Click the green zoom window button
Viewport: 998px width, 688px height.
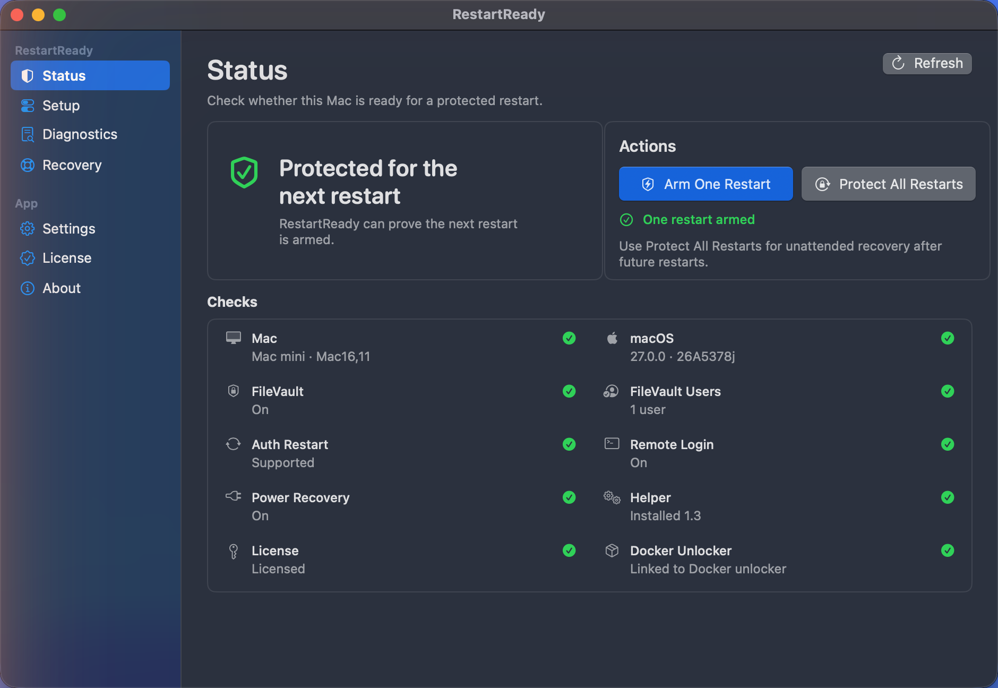(59, 15)
